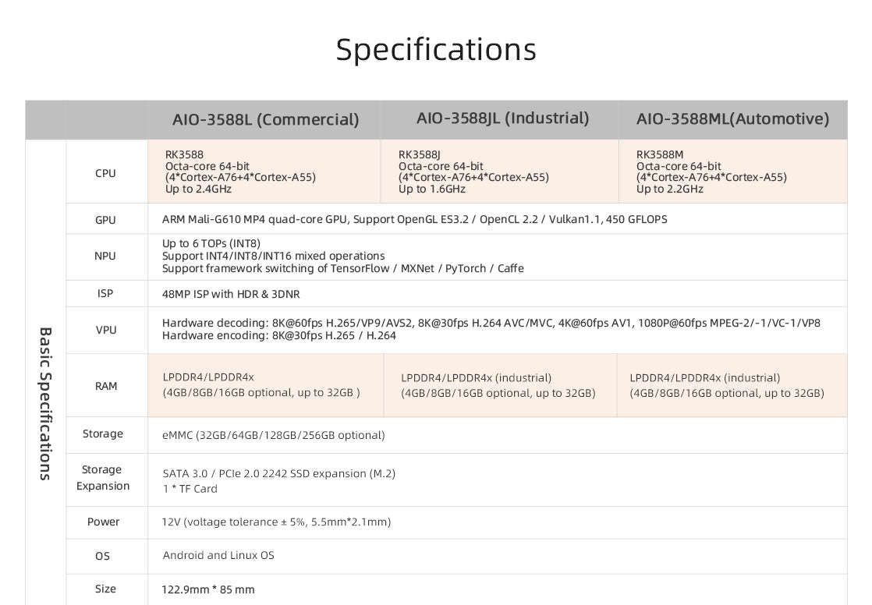872x605 pixels.
Task: Select the AIO-3588JL (Industrial) column header
Action: 502,119
